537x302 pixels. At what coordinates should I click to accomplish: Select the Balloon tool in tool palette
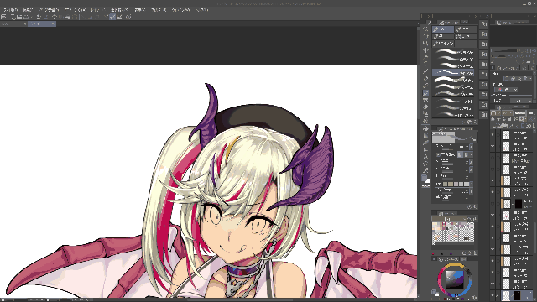coord(425,164)
